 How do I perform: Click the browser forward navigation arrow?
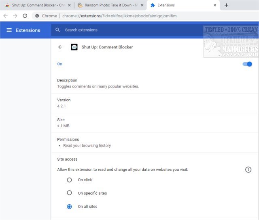pyautogui.click(x=15, y=16)
